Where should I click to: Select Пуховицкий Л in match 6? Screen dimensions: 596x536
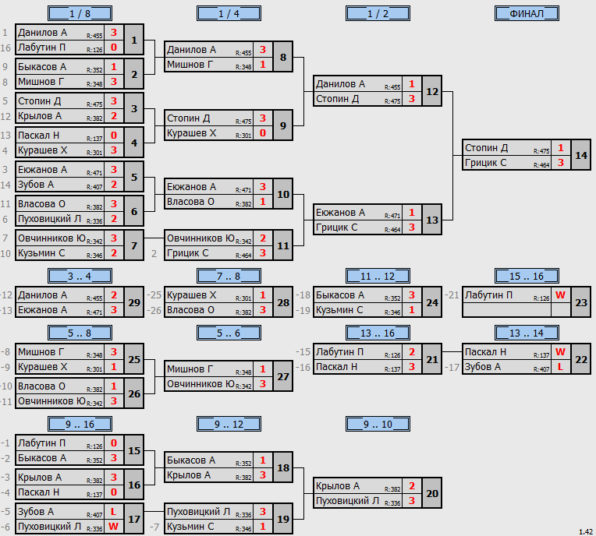coord(49,219)
